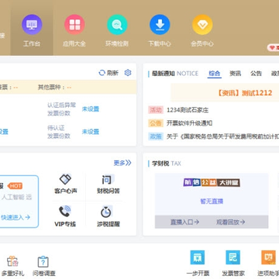The image size is (279, 279).
Task: Open the 快速进入 quick entry link
Action: click(15, 217)
